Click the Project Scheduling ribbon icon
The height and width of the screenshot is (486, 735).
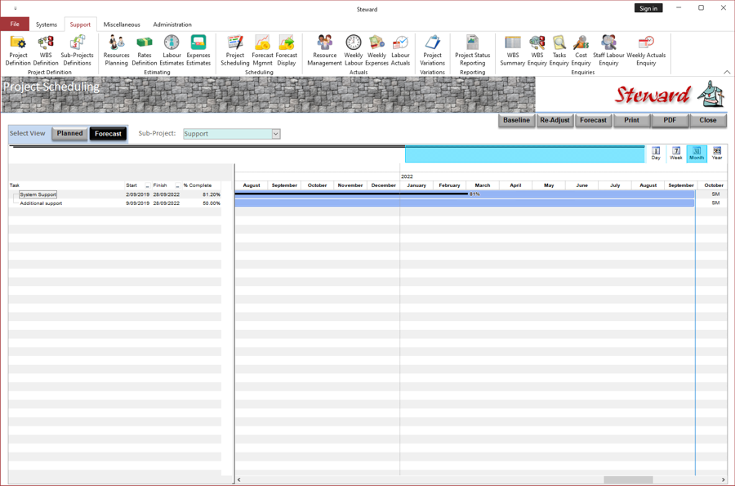coord(235,51)
